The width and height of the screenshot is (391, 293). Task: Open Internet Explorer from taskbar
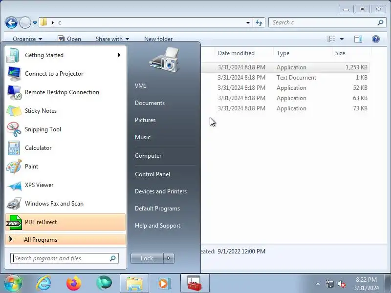pos(43,284)
